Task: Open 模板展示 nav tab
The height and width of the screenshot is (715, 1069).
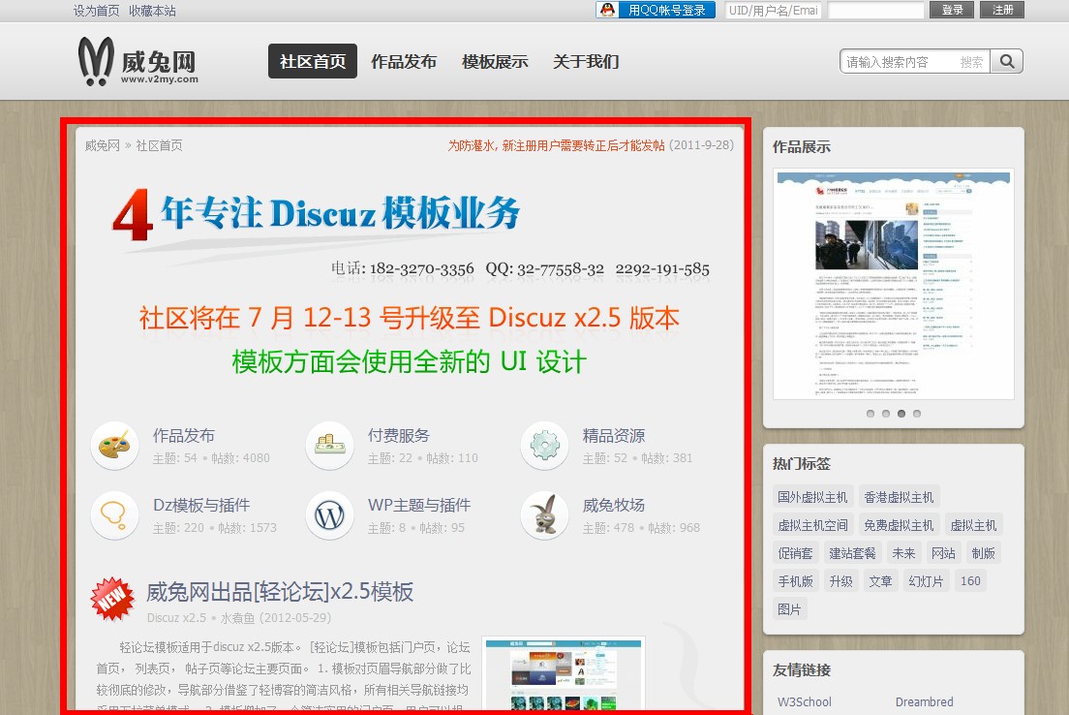Action: tap(495, 61)
